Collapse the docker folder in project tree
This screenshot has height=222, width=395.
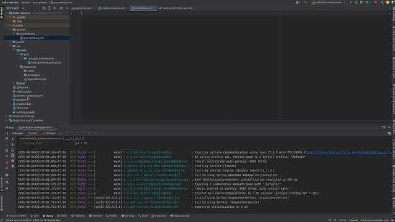coord(10,30)
